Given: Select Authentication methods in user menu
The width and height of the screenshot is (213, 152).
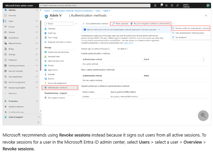Looking at the screenshot, I should pyautogui.click(x=60, y=88).
